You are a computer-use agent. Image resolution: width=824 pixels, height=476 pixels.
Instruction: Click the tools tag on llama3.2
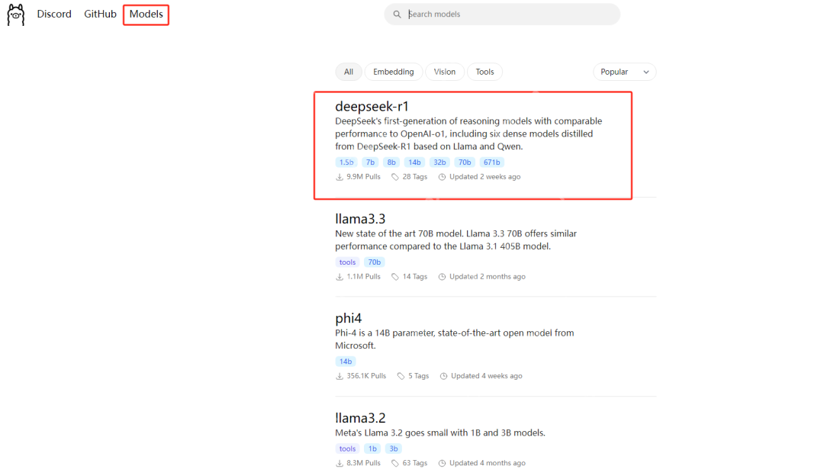coord(347,449)
